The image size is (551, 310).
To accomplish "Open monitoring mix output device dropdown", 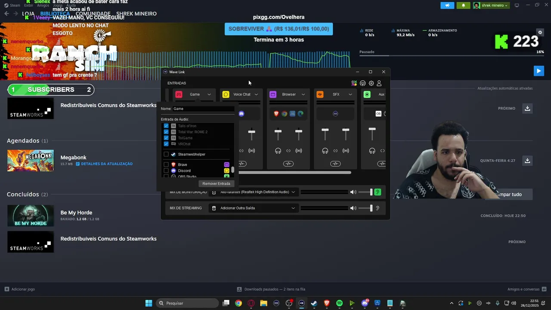I will pos(253,192).
